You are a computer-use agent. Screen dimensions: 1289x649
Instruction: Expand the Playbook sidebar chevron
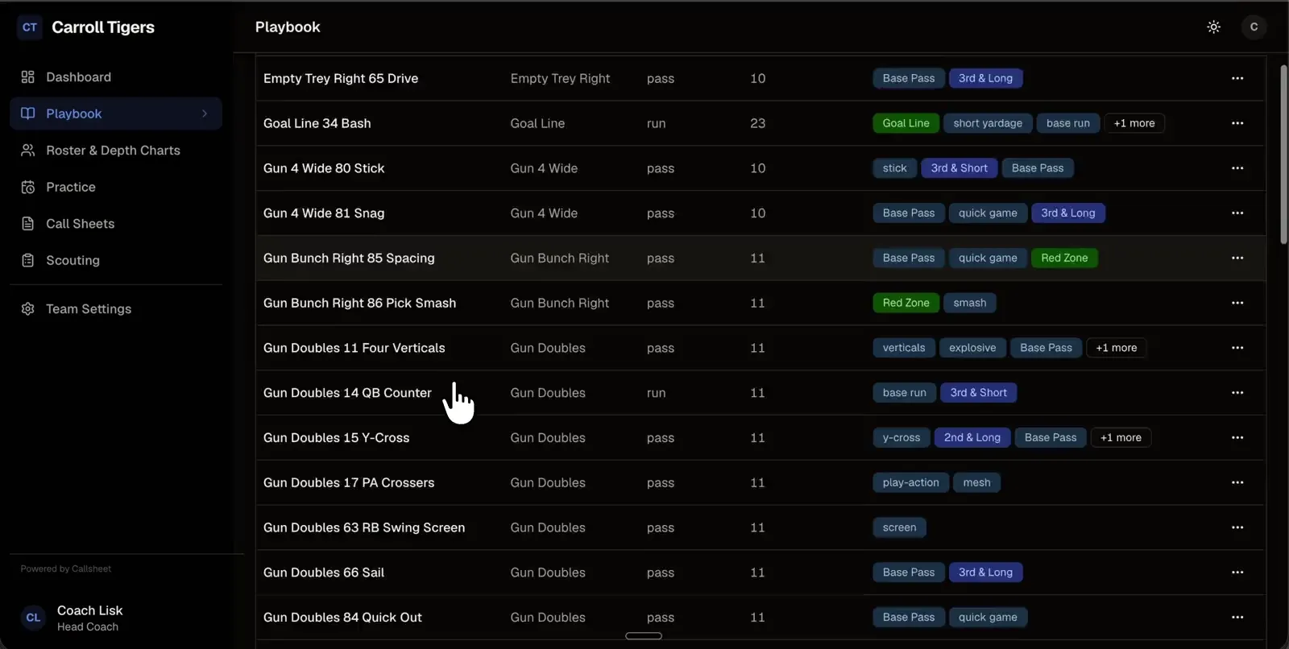pos(205,114)
